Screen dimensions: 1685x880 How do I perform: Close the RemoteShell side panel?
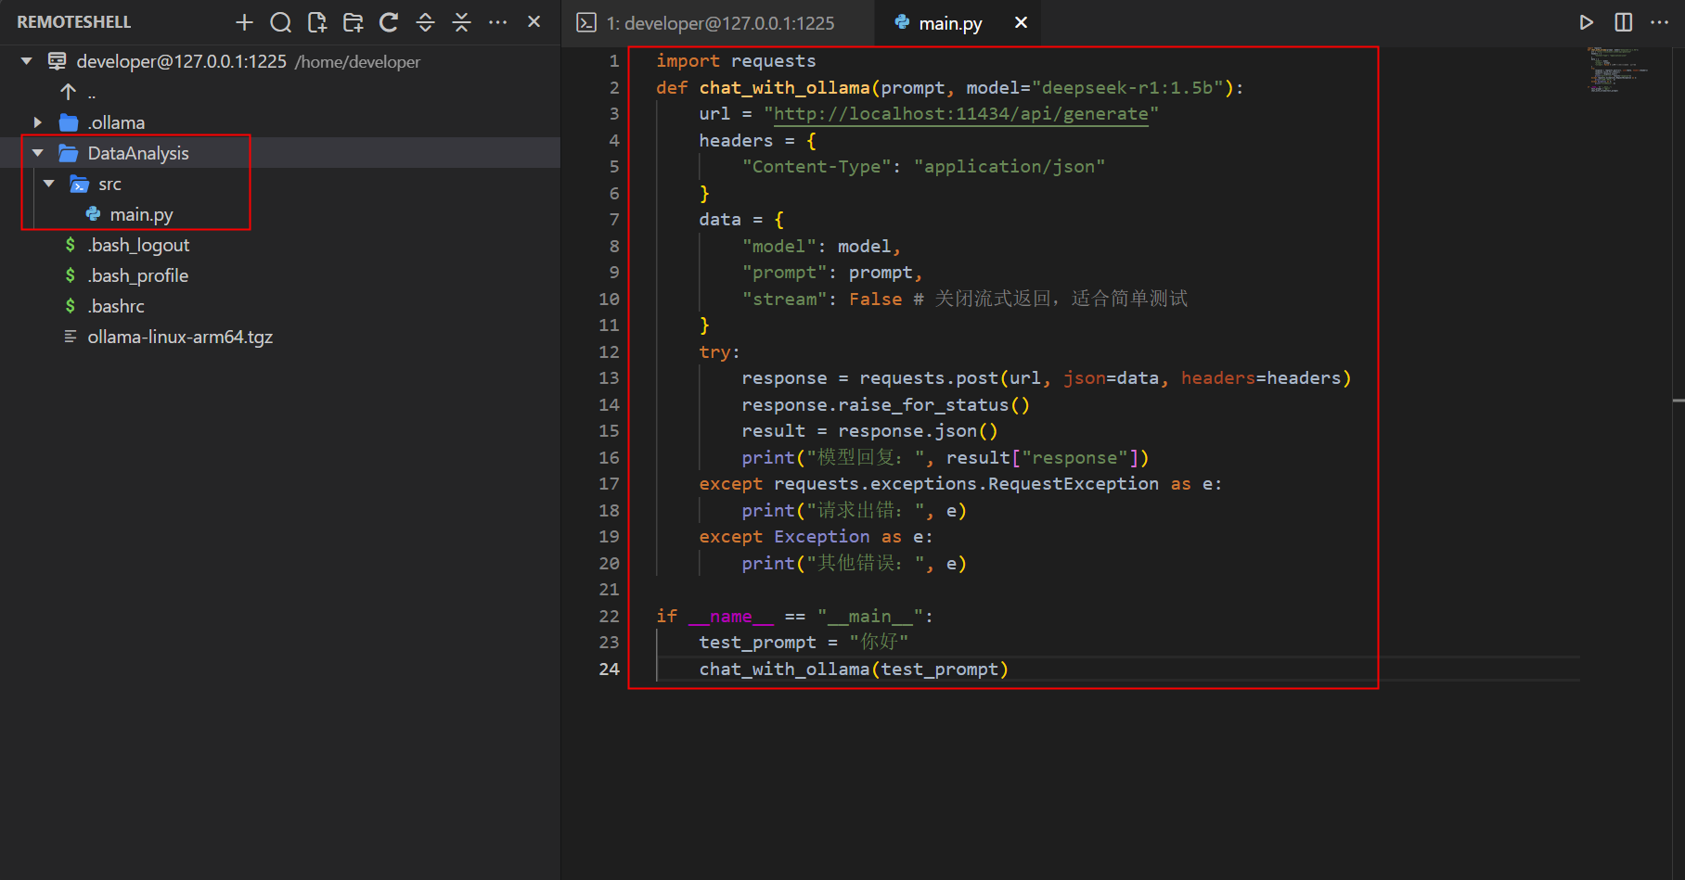pos(534,21)
